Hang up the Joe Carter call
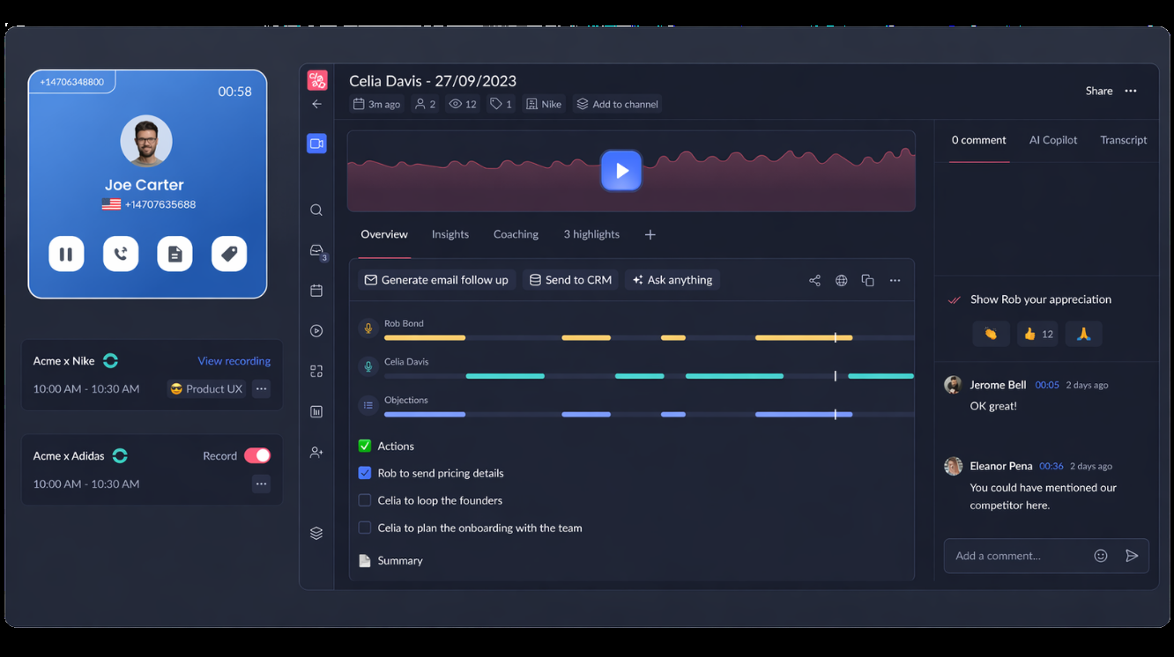 [121, 254]
